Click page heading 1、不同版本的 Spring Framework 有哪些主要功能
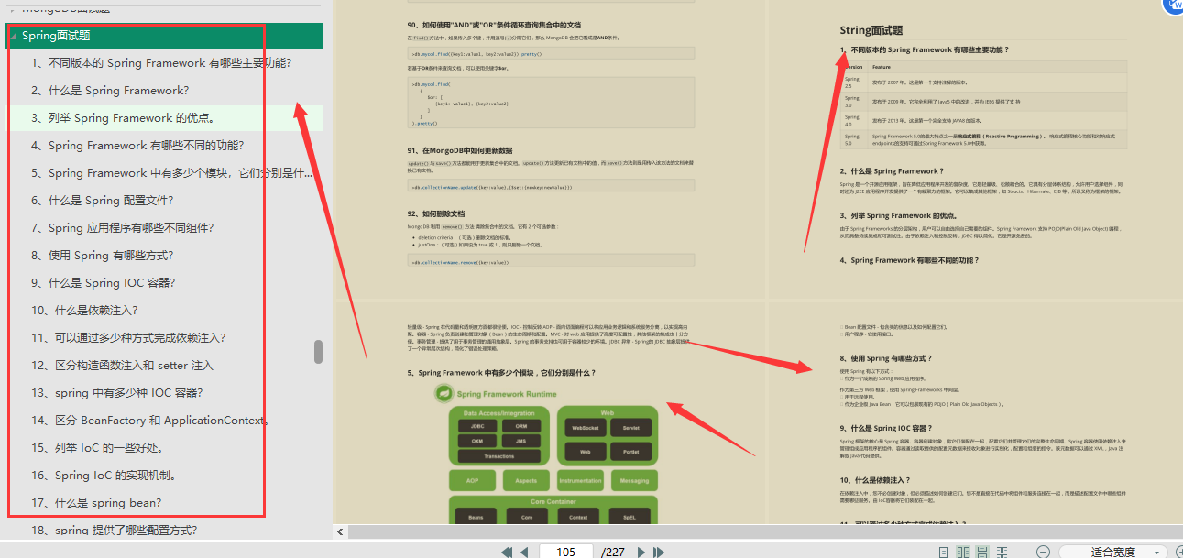 (925, 49)
